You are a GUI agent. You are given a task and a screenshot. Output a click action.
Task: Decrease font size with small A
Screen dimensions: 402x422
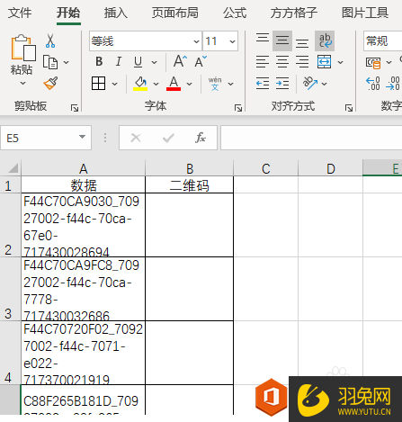(x=201, y=61)
